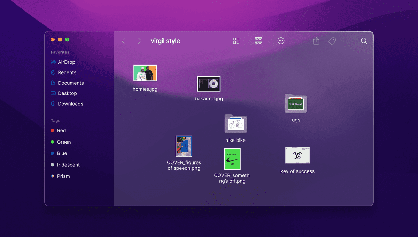The width and height of the screenshot is (418, 237).
Task: Navigate forward using the right chevron
Action: 139,41
